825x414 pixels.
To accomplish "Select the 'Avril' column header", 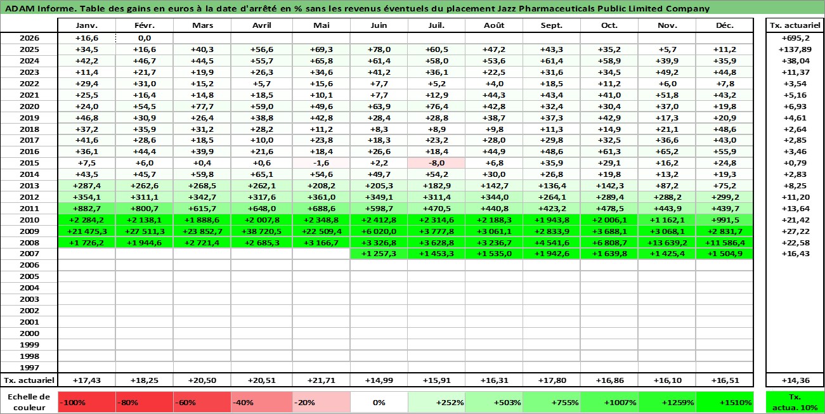I will (261, 25).
